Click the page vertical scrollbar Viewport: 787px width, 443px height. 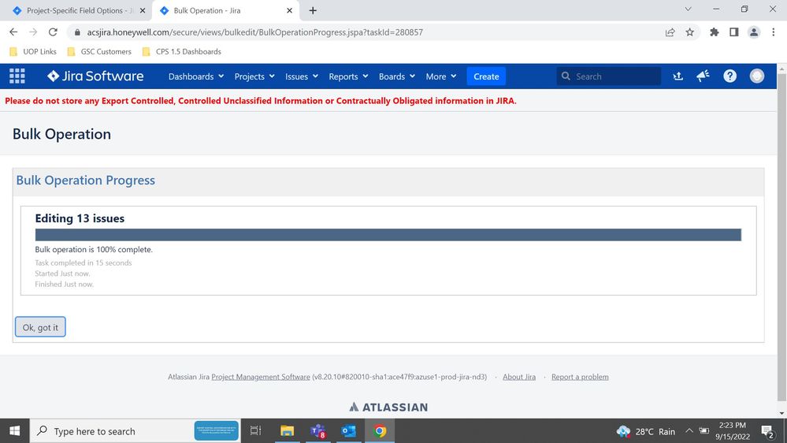[x=782, y=236]
